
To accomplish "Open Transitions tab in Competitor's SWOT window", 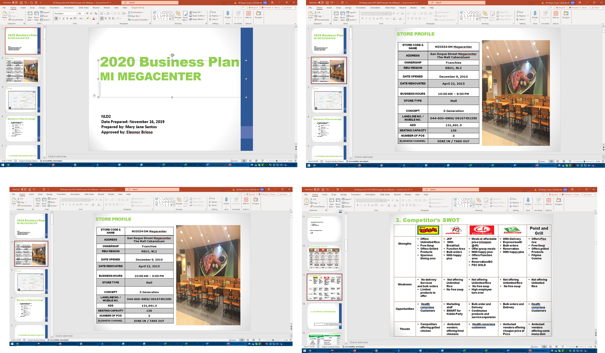I will [x=356, y=194].
